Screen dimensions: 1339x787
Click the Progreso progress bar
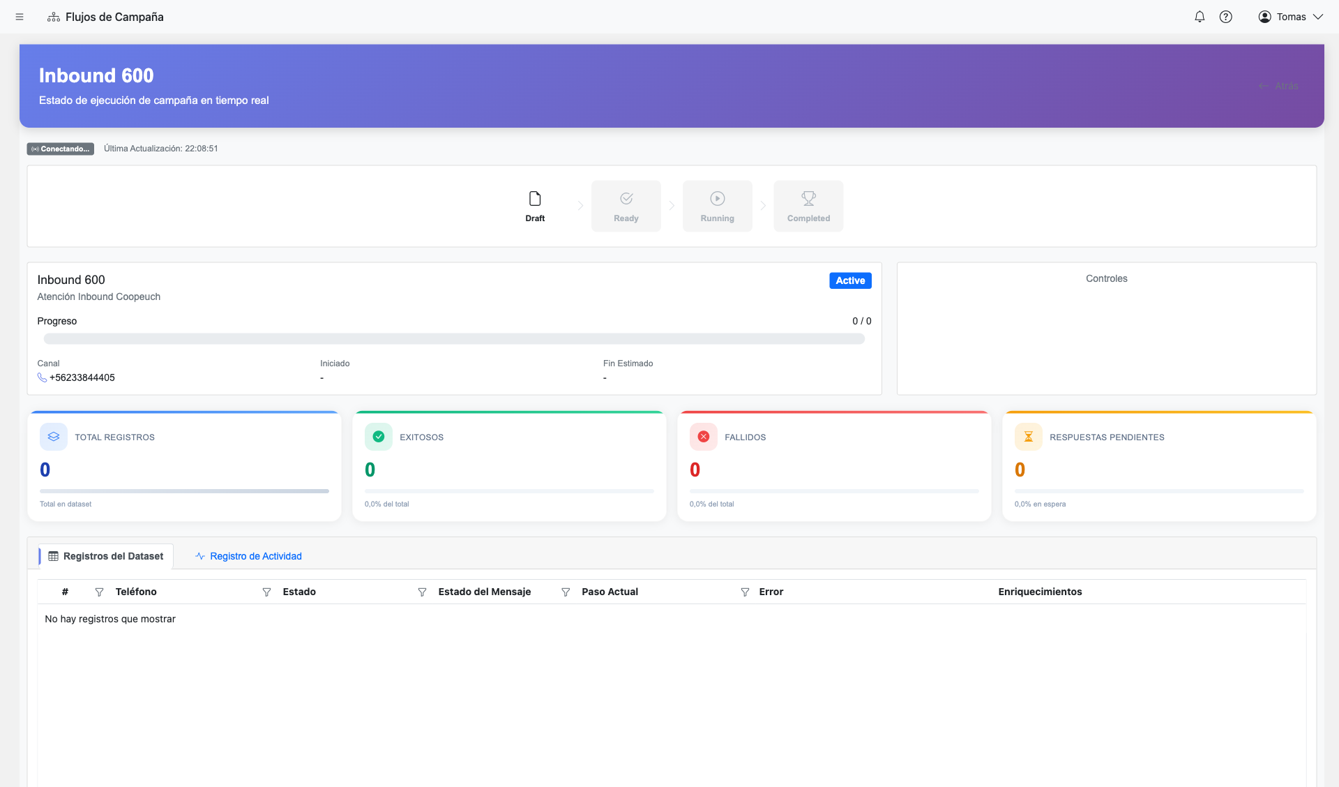click(454, 338)
